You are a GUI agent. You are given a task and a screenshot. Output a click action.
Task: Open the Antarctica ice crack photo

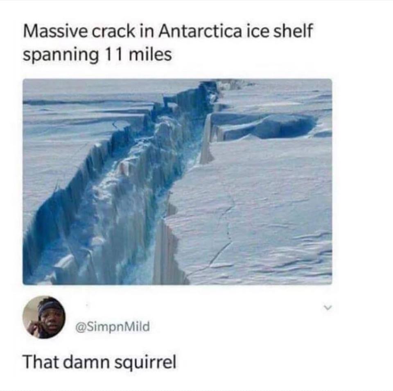click(x=177, y=182)
